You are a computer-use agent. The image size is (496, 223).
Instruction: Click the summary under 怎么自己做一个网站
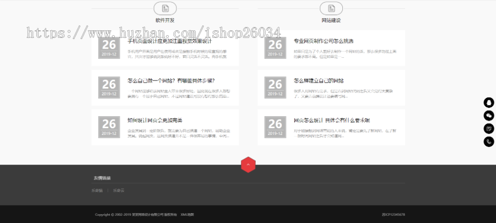(179, 94)
